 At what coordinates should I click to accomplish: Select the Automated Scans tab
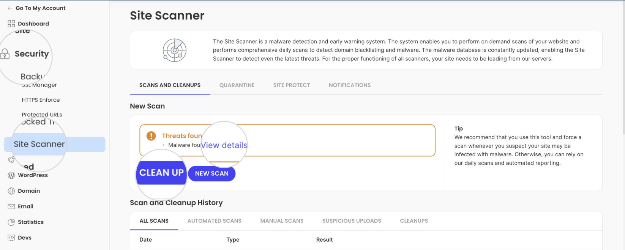(x=214, y=221)
